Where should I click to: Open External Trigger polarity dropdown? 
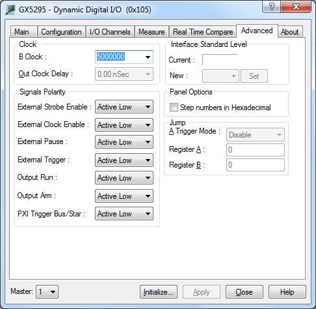[124, 160]
